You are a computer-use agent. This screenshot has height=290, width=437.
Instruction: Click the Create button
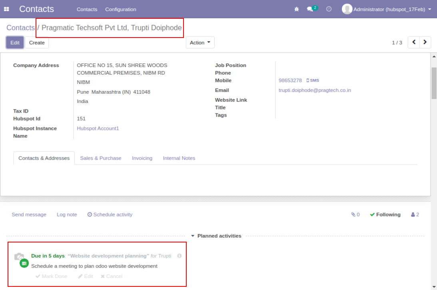(x=37, y=43)
